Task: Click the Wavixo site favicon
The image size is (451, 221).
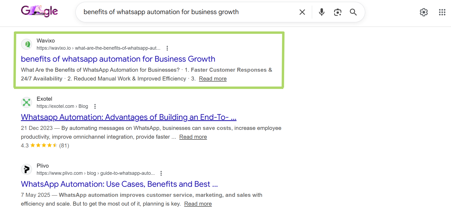Action: [x=27, y=44]
